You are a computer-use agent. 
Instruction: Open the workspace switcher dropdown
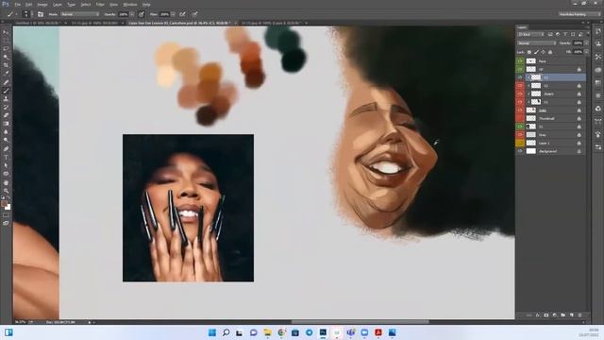click(579, 14)
